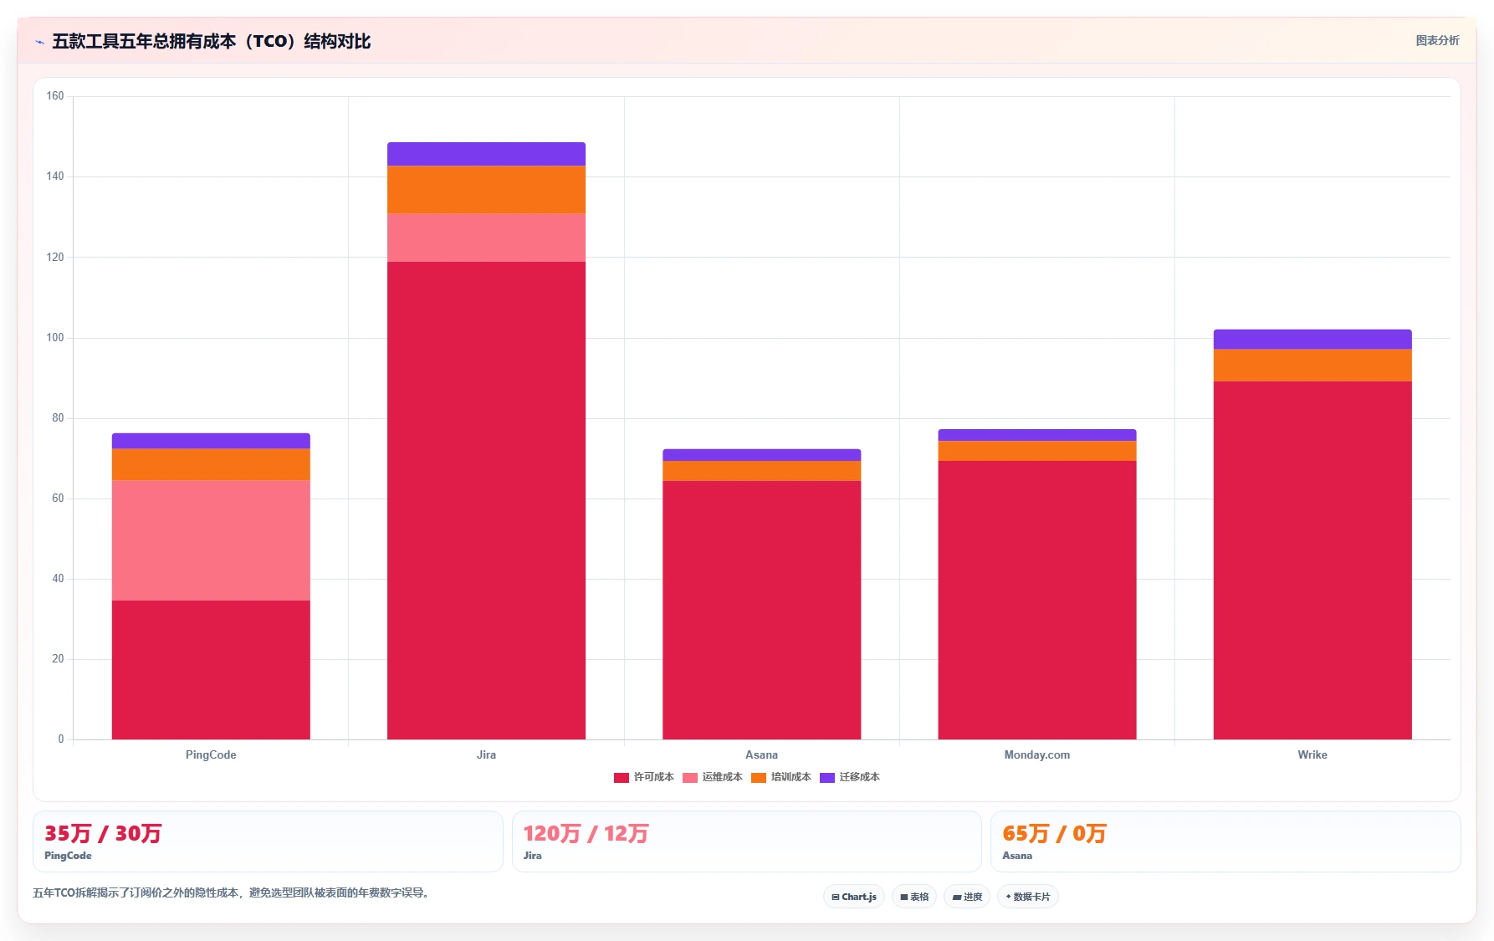This screenshot has height=941, width=1494.
Task: Click the 60 y-axis tick label
Action: coord(58,499)
